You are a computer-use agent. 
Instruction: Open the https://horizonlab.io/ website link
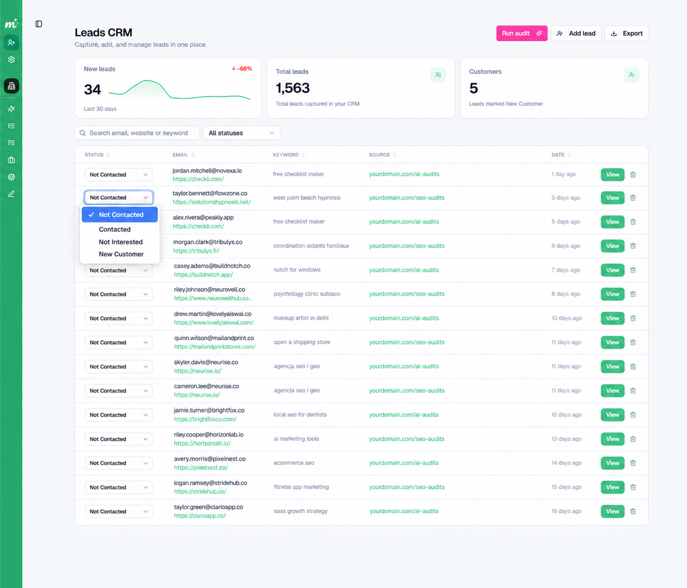click(x=202, y=444)
